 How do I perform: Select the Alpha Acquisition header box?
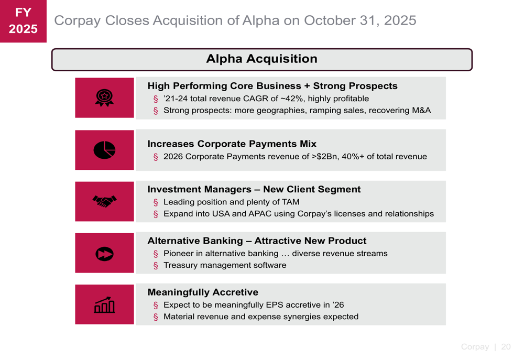[261, 59]
